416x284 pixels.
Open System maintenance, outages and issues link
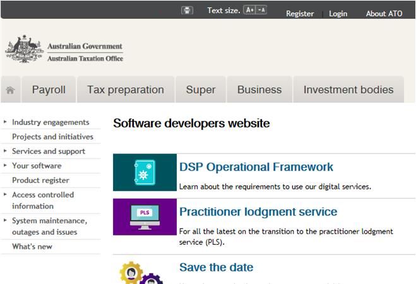tap(50, 227)
